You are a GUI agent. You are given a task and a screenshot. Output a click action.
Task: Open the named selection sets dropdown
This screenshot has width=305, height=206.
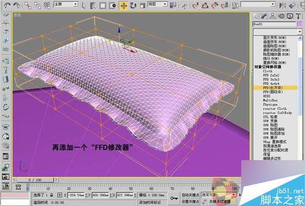coord(258,4)
